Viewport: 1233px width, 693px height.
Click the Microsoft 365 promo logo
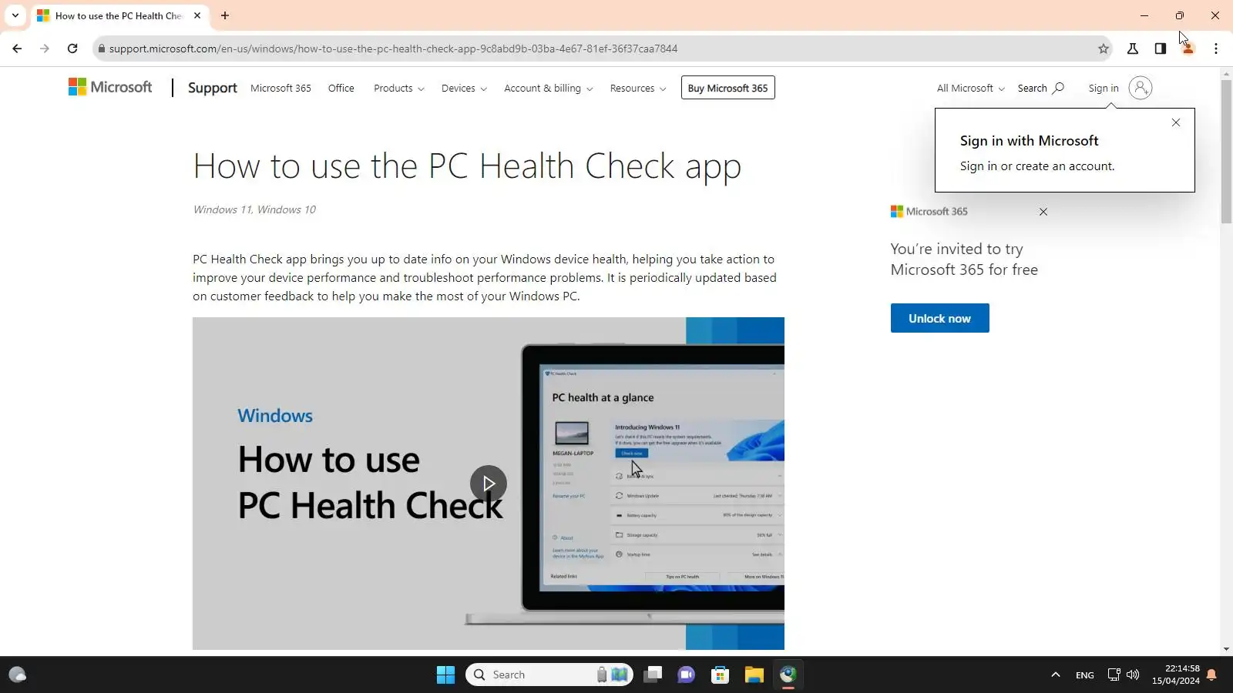(x=929, y=212)
